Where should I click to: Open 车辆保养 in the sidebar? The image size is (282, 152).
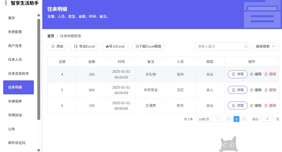pos(19,101)
